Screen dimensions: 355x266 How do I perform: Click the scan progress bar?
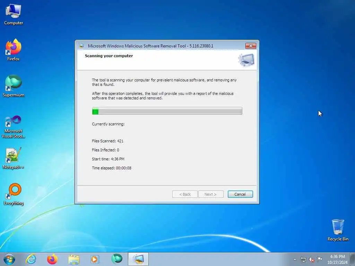[x=167, y=111]
